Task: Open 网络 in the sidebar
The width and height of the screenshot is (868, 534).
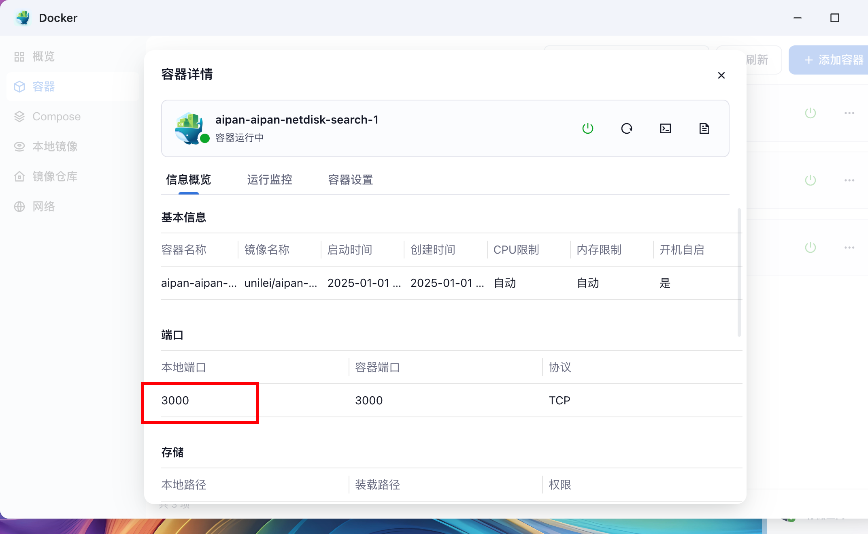Action: tap(73, 206)
